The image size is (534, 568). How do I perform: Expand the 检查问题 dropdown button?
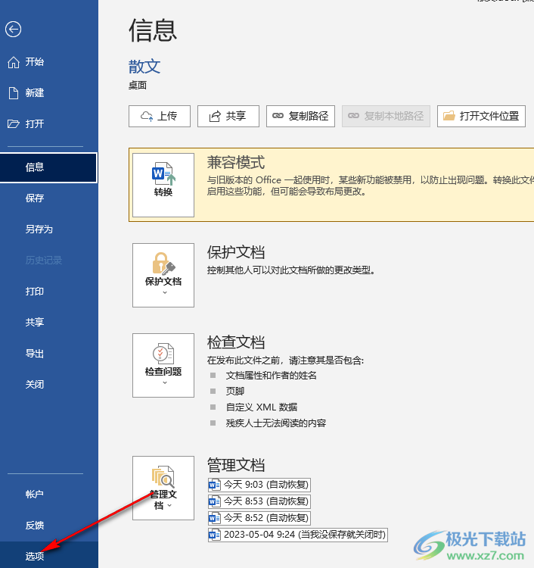[x=163, y=365]
